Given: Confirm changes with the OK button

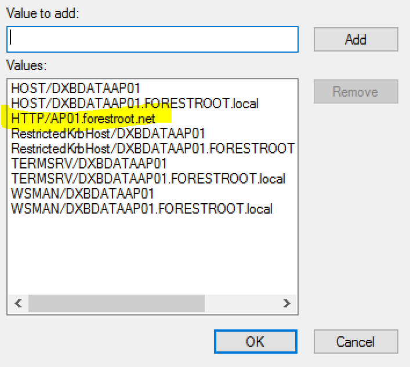Looking at the screenshot, I should click(256, 342).
